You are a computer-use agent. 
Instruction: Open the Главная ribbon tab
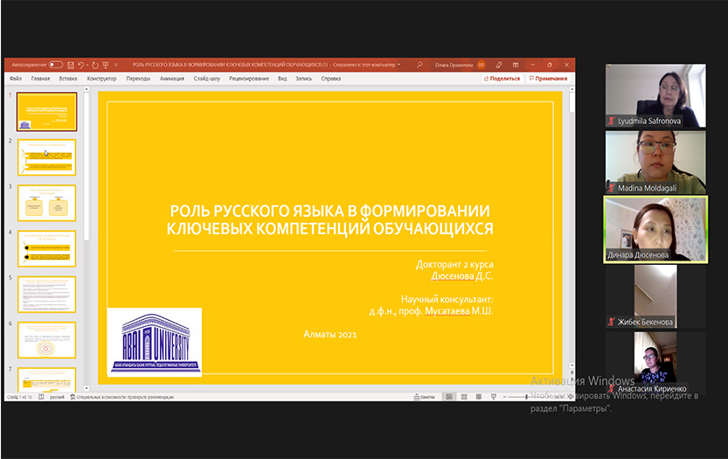pyautogui.click(x=40, y=79)
